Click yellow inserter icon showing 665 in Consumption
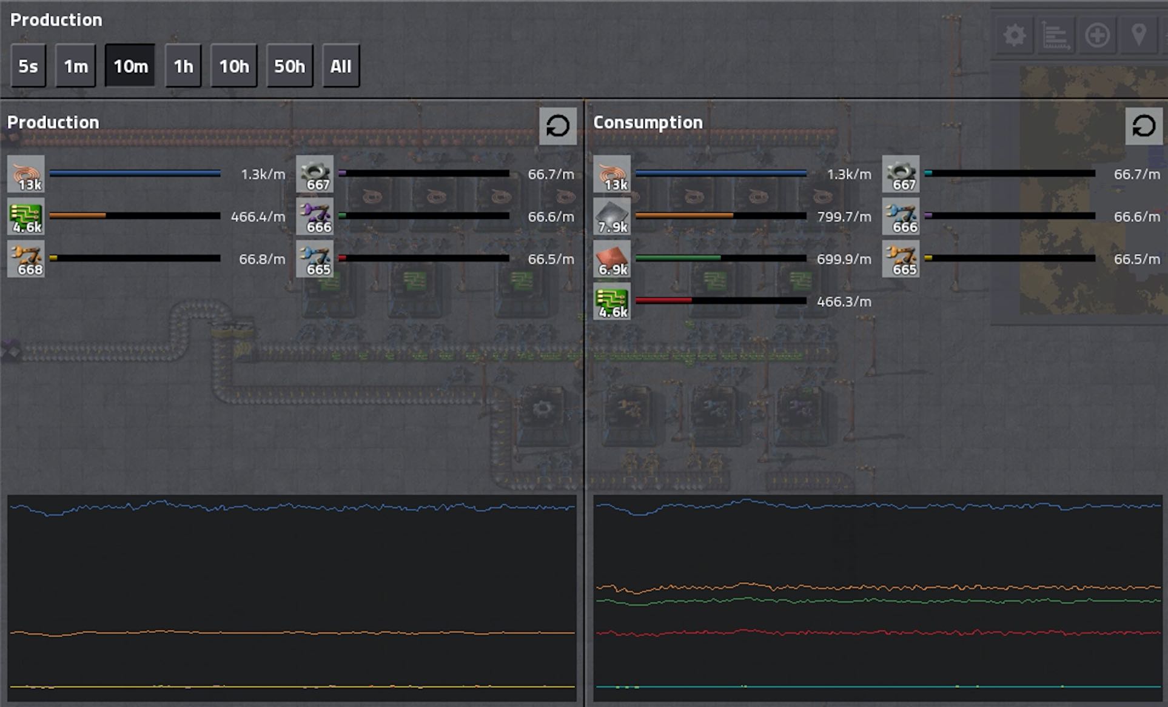Viewport: 1168px width, 707px height. coord(901,259)
